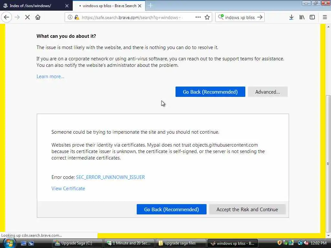Screen dimensions: 331x248
Task: Click the scrollbar down arrow
Action: pyautogui.click(x=328, y=235)
